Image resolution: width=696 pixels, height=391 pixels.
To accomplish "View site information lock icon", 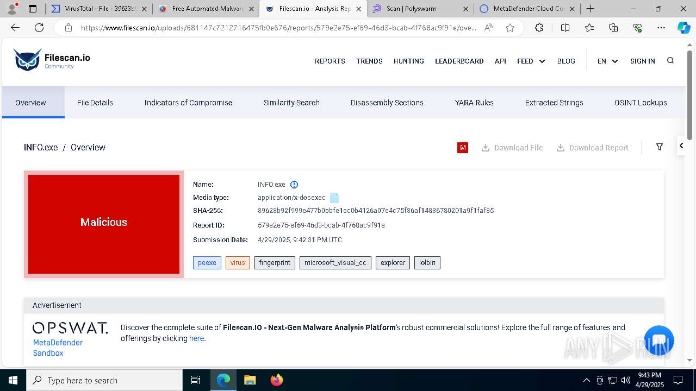I will pyautogui.click(x=69, y=28).
